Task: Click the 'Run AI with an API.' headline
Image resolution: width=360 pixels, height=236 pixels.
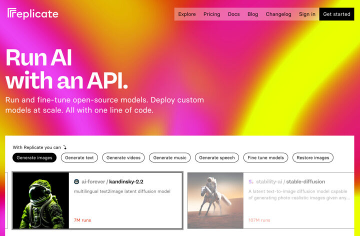Action: [66, 68]
